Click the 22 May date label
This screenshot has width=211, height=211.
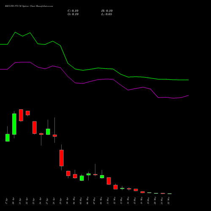click(x=169, y=200)
